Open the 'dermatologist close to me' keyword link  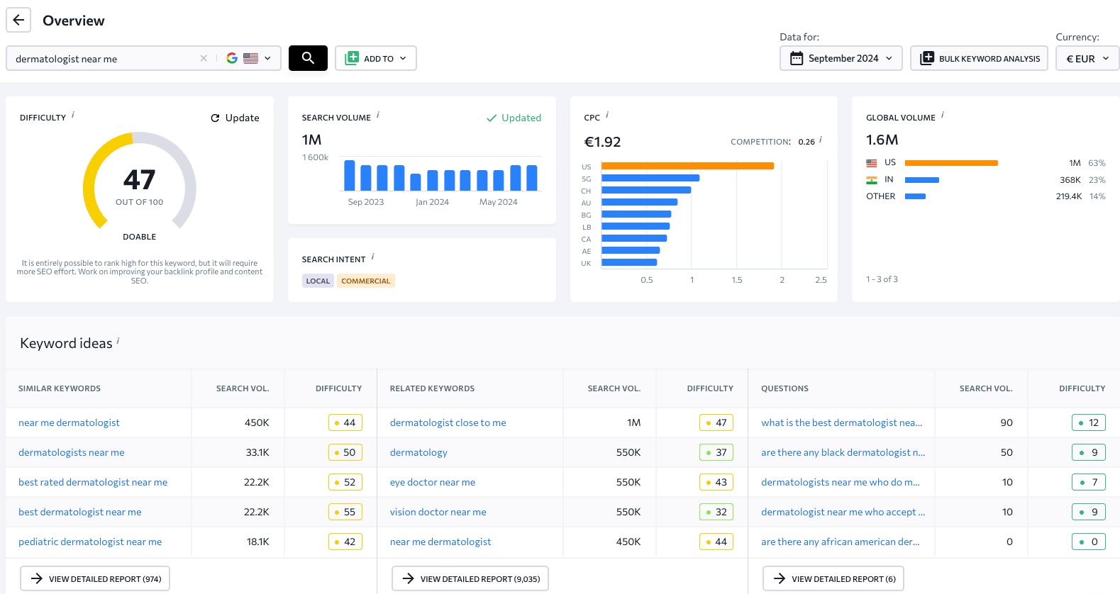tap(448, 422)
